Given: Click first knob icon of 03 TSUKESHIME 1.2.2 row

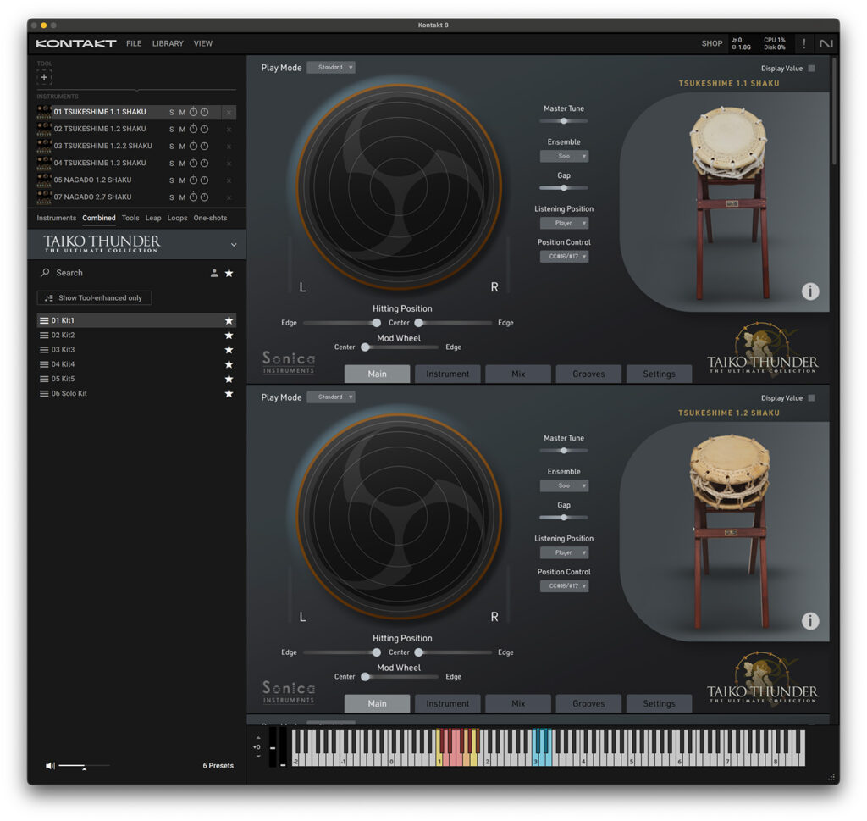Looking at the screenshot, I should tap(194, 146).
